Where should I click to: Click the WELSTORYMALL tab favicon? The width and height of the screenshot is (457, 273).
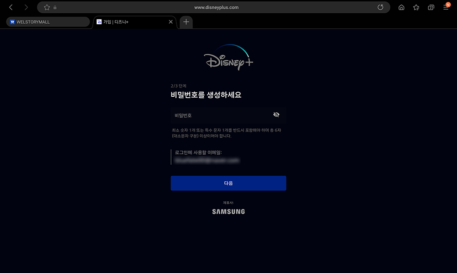click(x=12, y=22)
